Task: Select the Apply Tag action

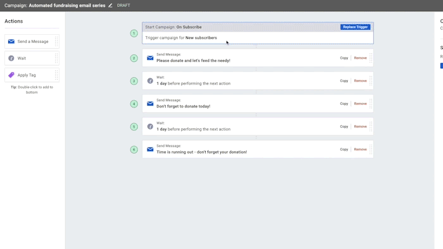Action: tap(32, 75)
